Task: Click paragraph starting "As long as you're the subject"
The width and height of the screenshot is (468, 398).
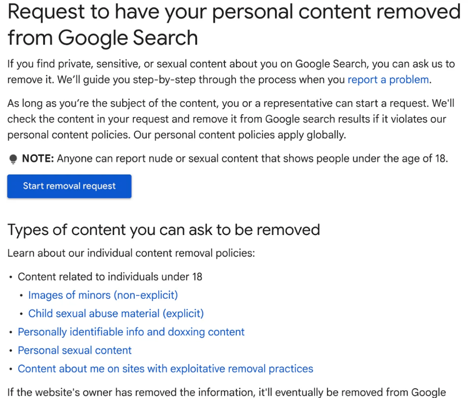Action: coord(231,119)
